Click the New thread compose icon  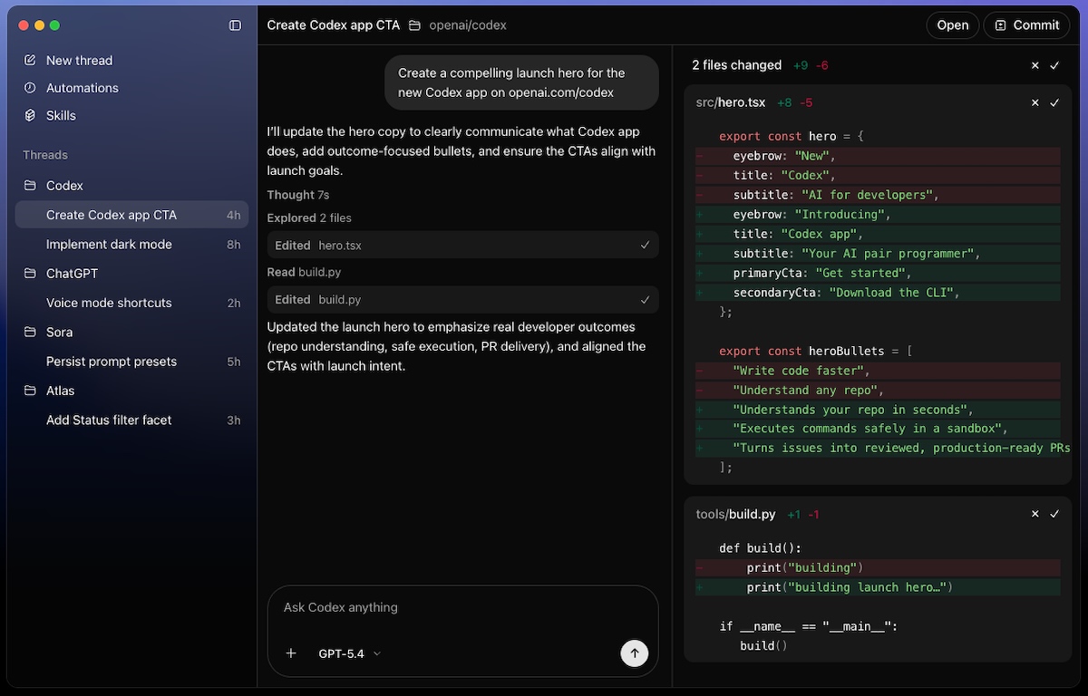coord(30,60)
